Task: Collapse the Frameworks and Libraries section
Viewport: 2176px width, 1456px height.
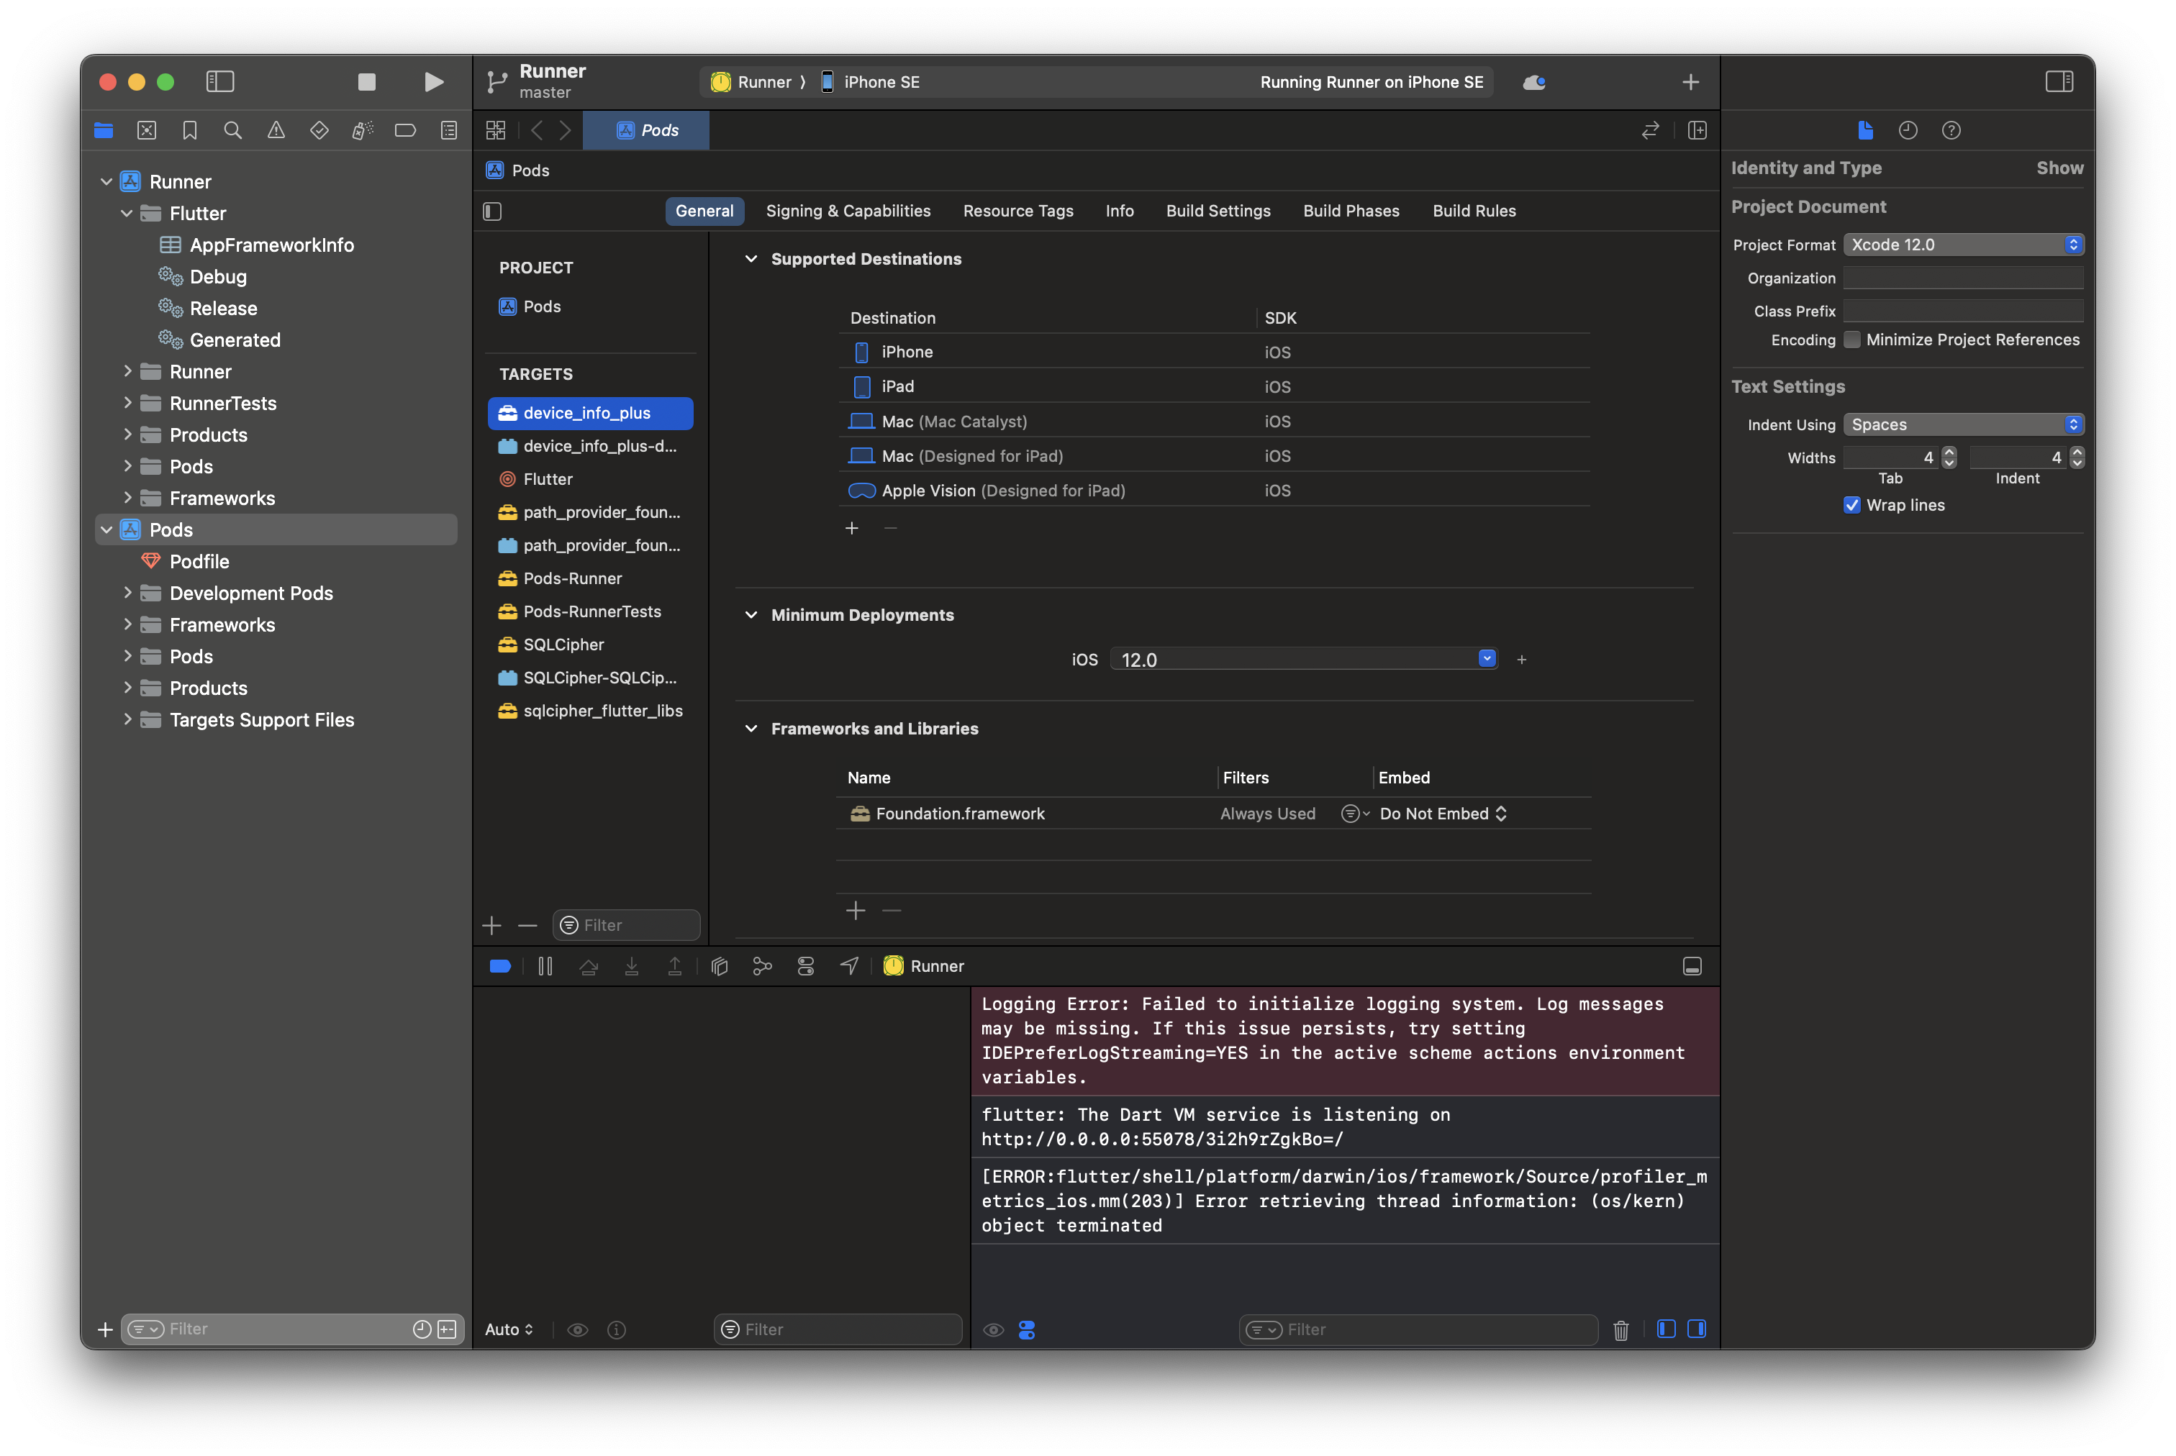Action: coord(751,729)
